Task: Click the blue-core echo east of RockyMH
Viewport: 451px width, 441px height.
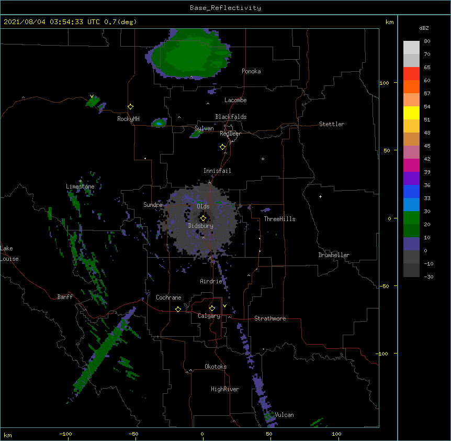Action: tap(159, 123)
